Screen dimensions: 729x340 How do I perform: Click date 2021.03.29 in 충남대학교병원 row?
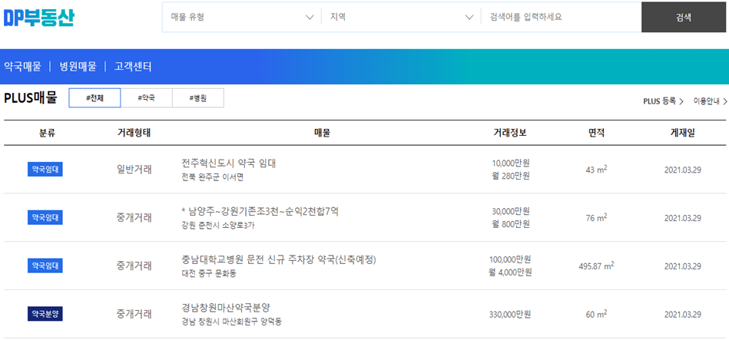tap(682, 266)
